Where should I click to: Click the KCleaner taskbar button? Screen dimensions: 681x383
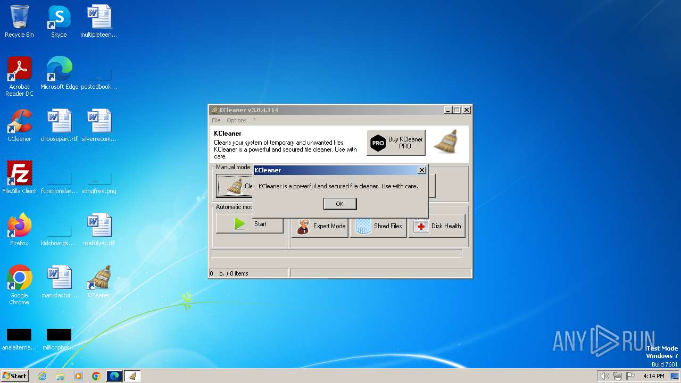(x=132, y=376)
